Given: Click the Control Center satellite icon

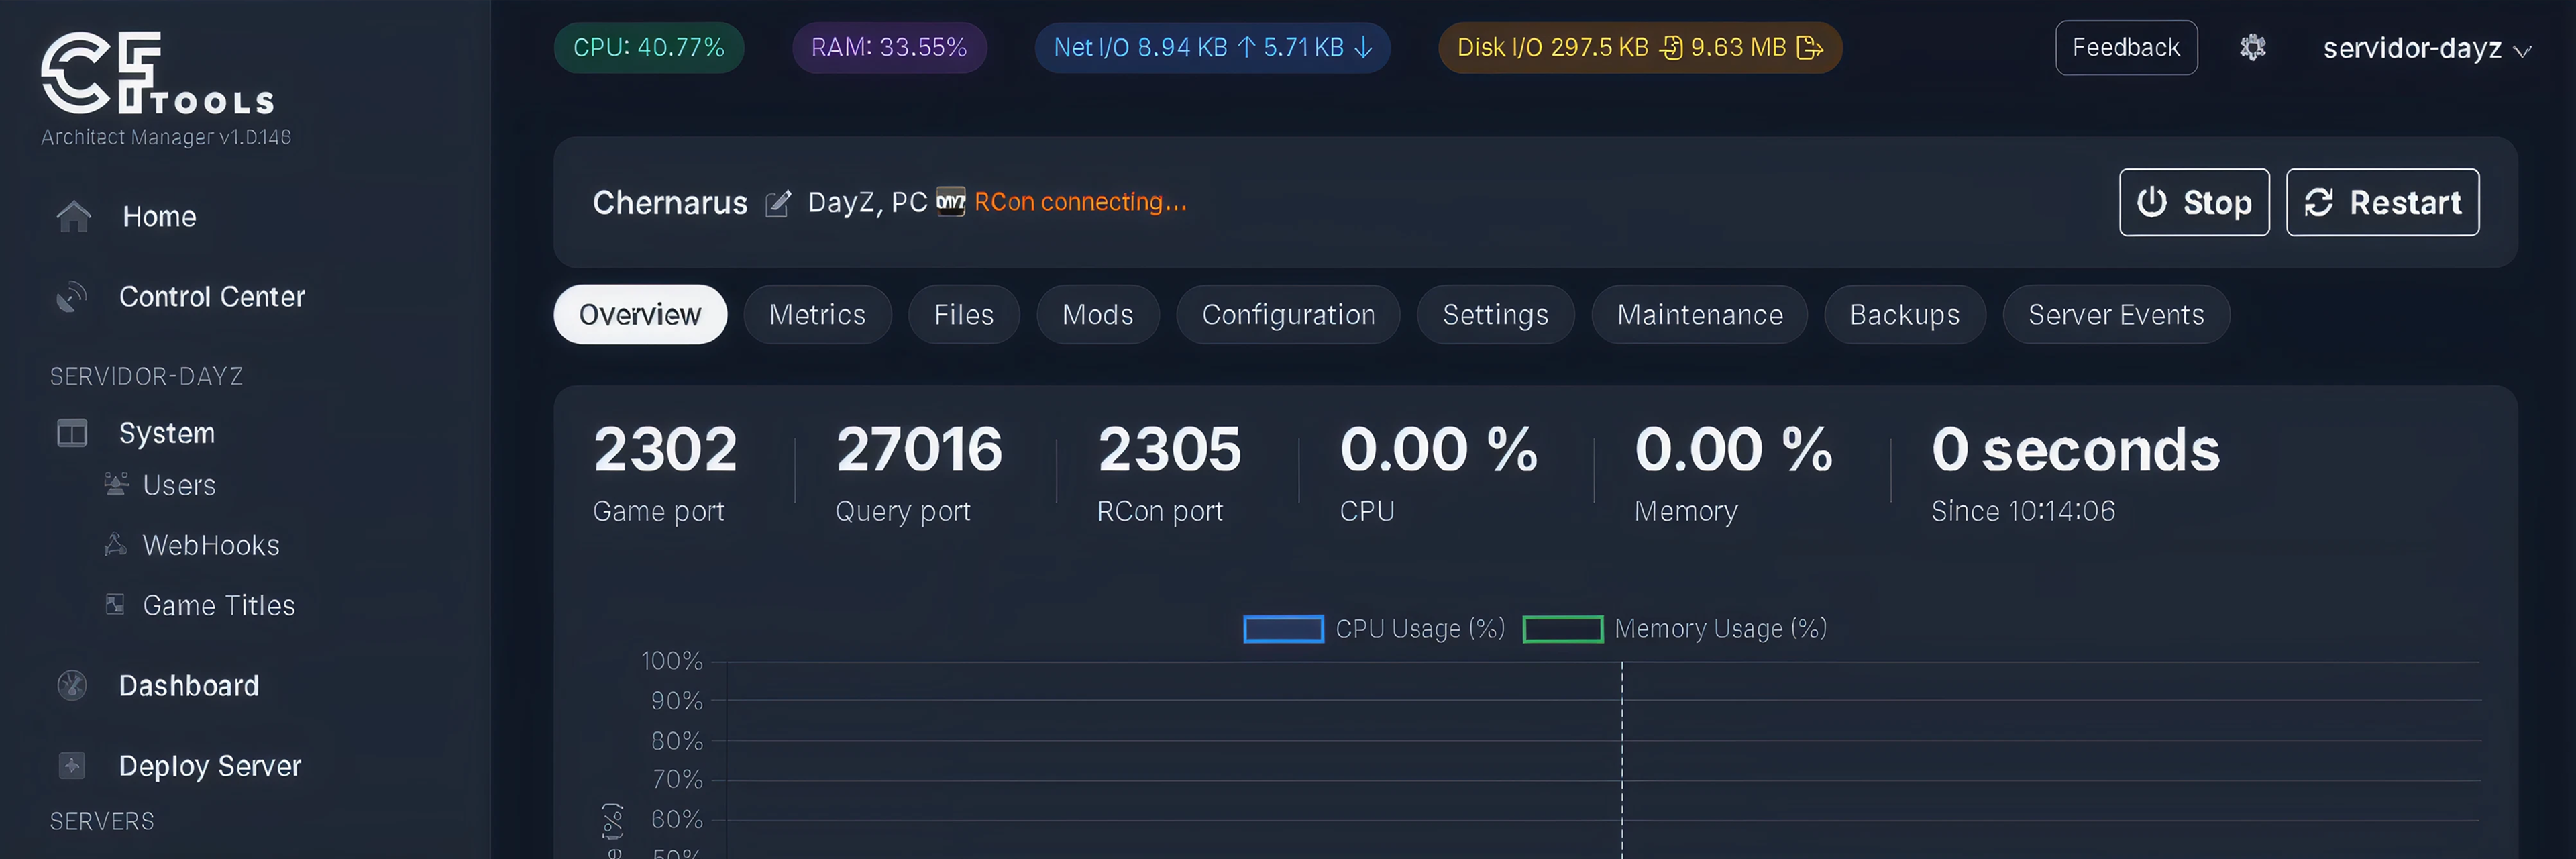Looking at the screenshot, I should [x=72, y=297].
